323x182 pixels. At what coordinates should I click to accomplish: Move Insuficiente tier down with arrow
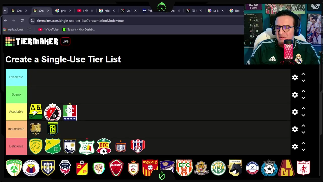tap(303, 132)
